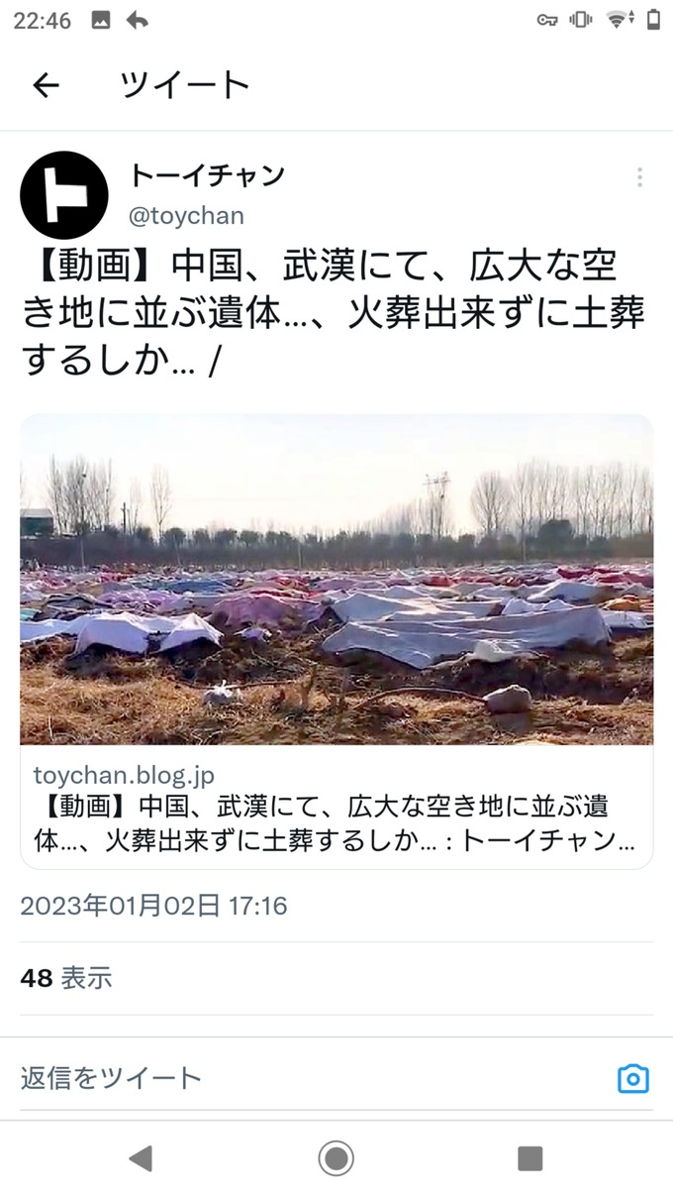673x1198 pixels.
Task: Tap the VPN key status icon
Action: click(x=547, y=21)
